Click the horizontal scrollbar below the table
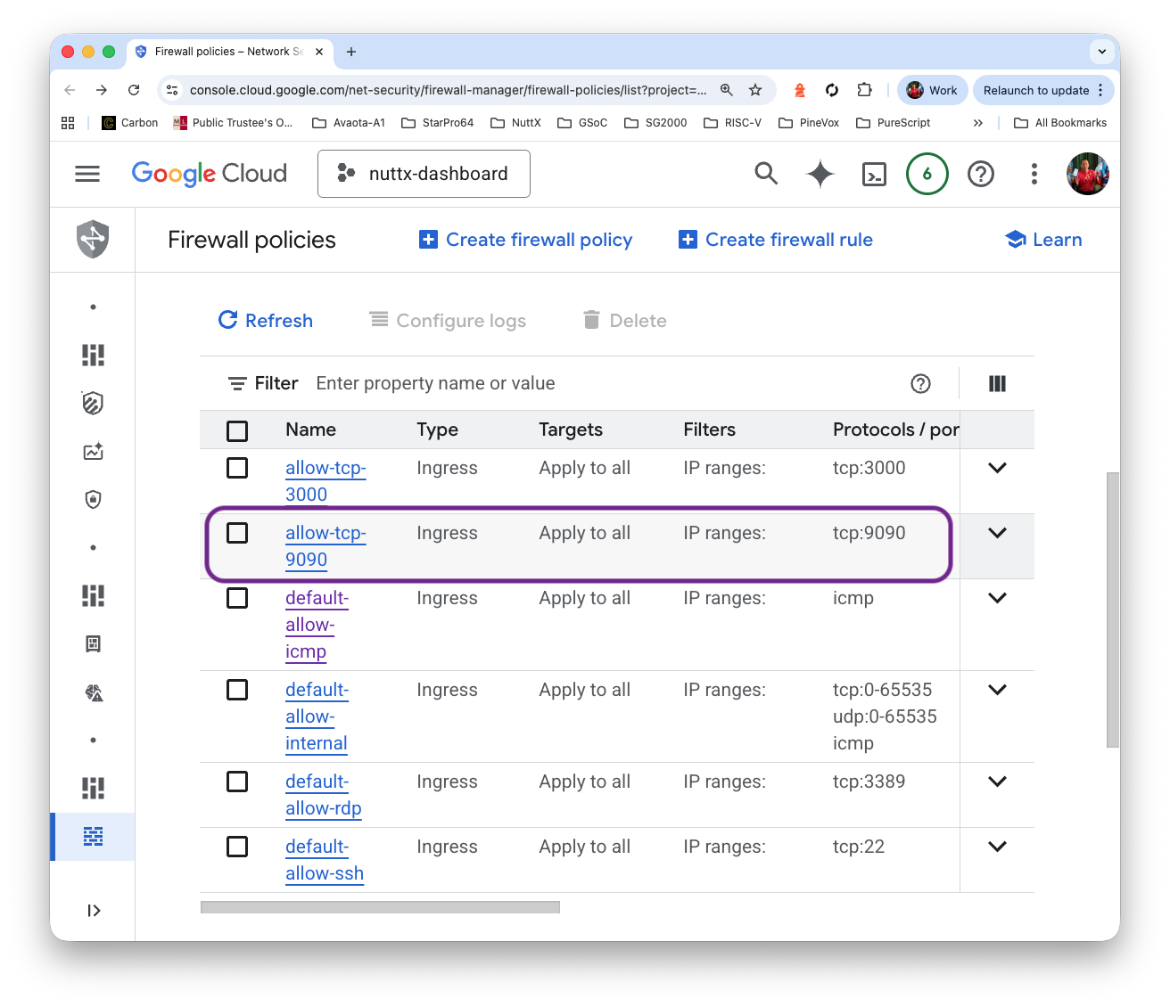 [x=380, y=907]
